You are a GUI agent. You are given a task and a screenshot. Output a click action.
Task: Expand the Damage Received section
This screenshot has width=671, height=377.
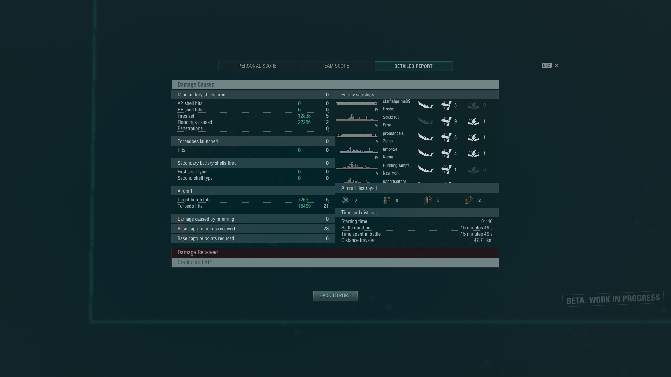(x=335, y=253)
